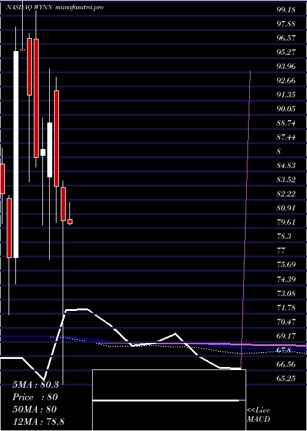Click the NASDAQ WYNN munafasutra.pro title text
The width and height of the screenshot is (307, 431).
coord(55,7)
